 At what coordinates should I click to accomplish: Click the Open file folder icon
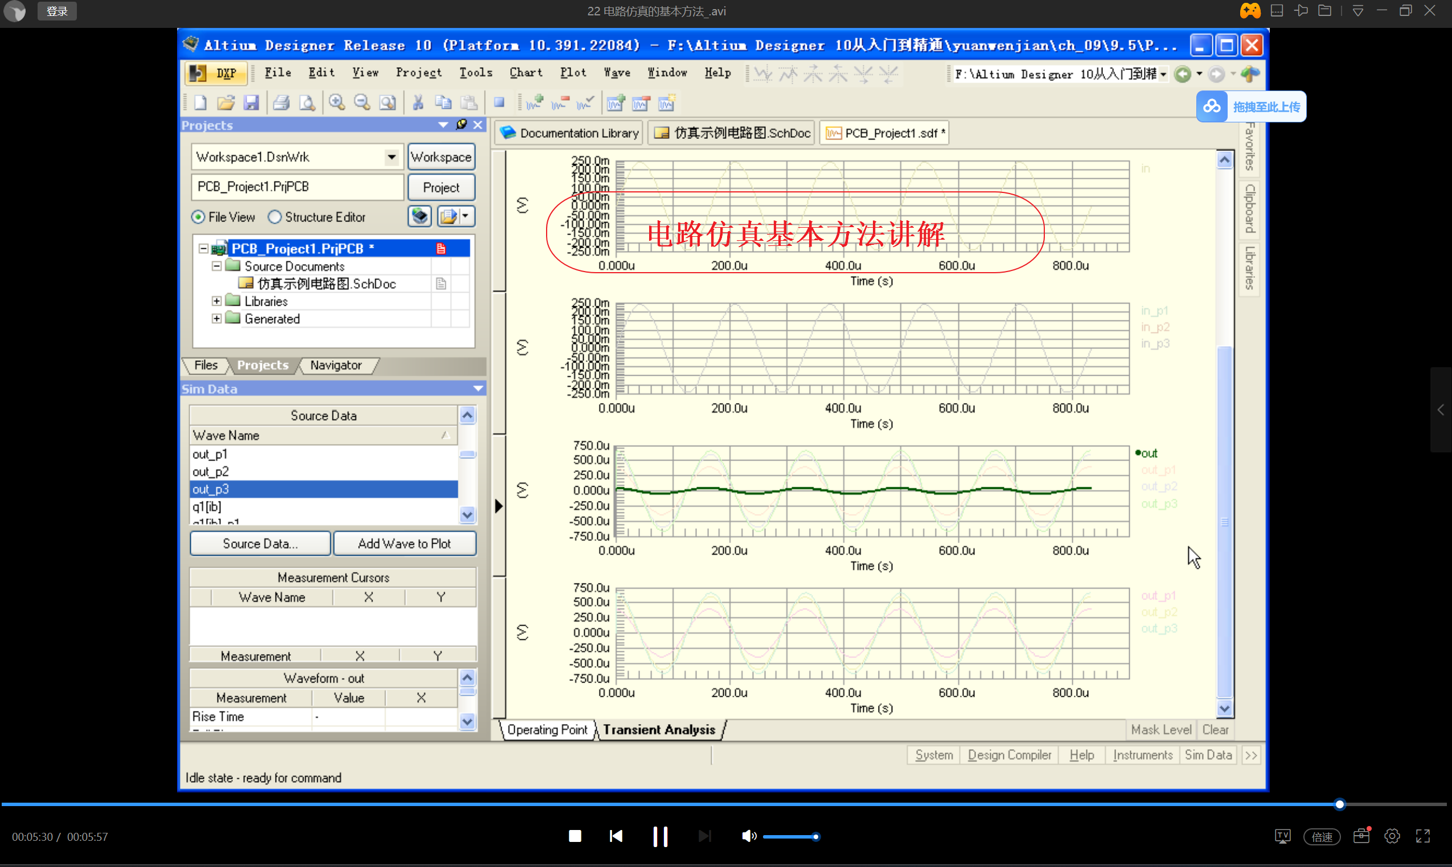(x=226, y=104)
